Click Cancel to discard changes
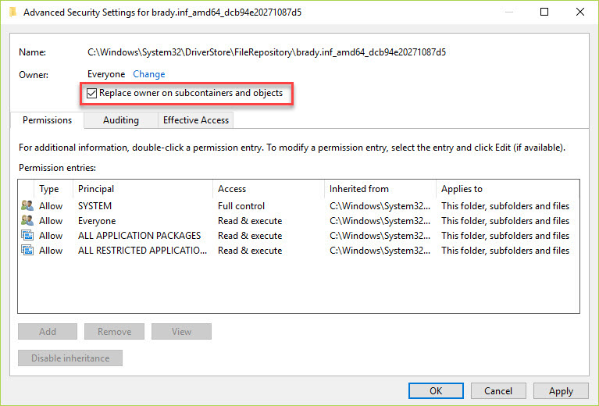The image size is (599, 406). (x=497, y=391)
